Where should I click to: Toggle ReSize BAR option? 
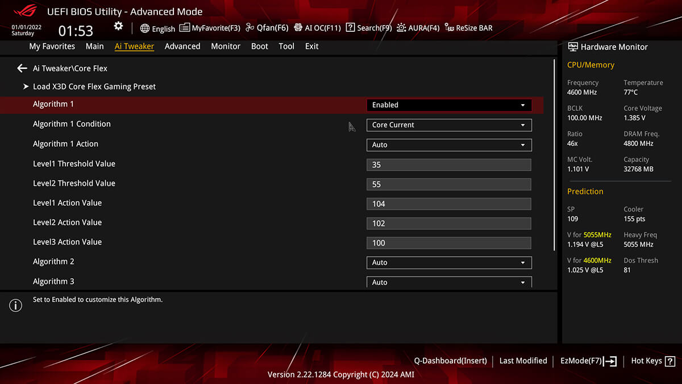469,28
